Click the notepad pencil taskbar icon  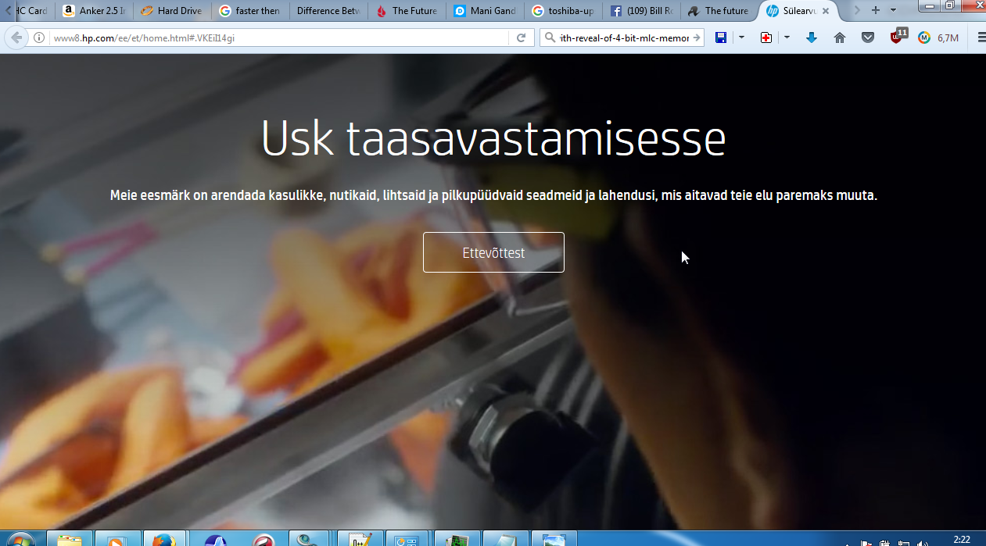pyautogui.click(x=359, y=538)
